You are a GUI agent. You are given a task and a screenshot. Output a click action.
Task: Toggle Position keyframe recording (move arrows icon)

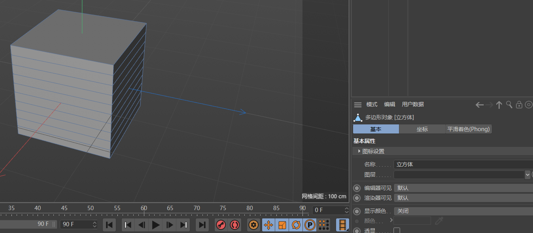268,225
